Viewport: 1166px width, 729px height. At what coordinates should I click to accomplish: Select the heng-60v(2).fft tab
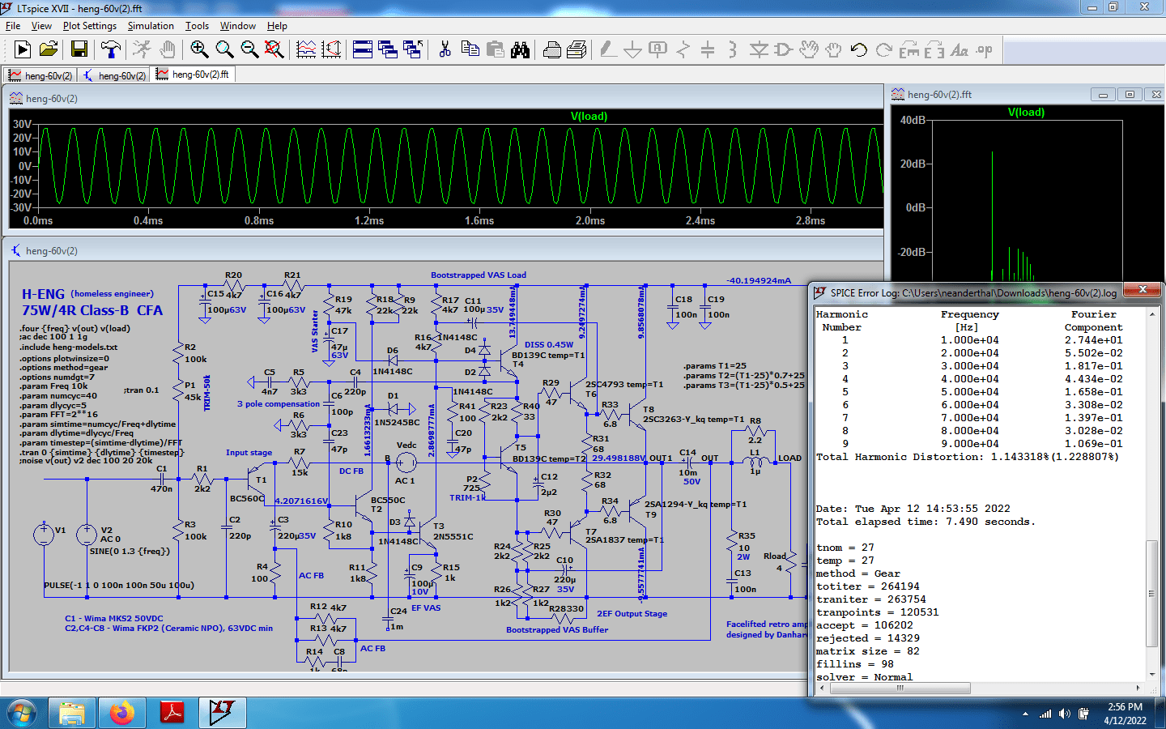pyautogui.click(x=194, y=75)
